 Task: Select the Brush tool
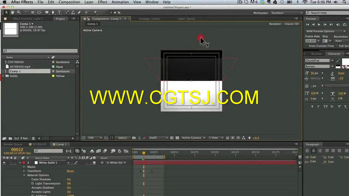click(67, 13)
